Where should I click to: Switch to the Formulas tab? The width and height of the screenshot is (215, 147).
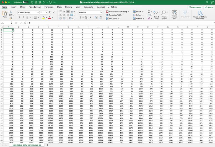pos(49,7)
